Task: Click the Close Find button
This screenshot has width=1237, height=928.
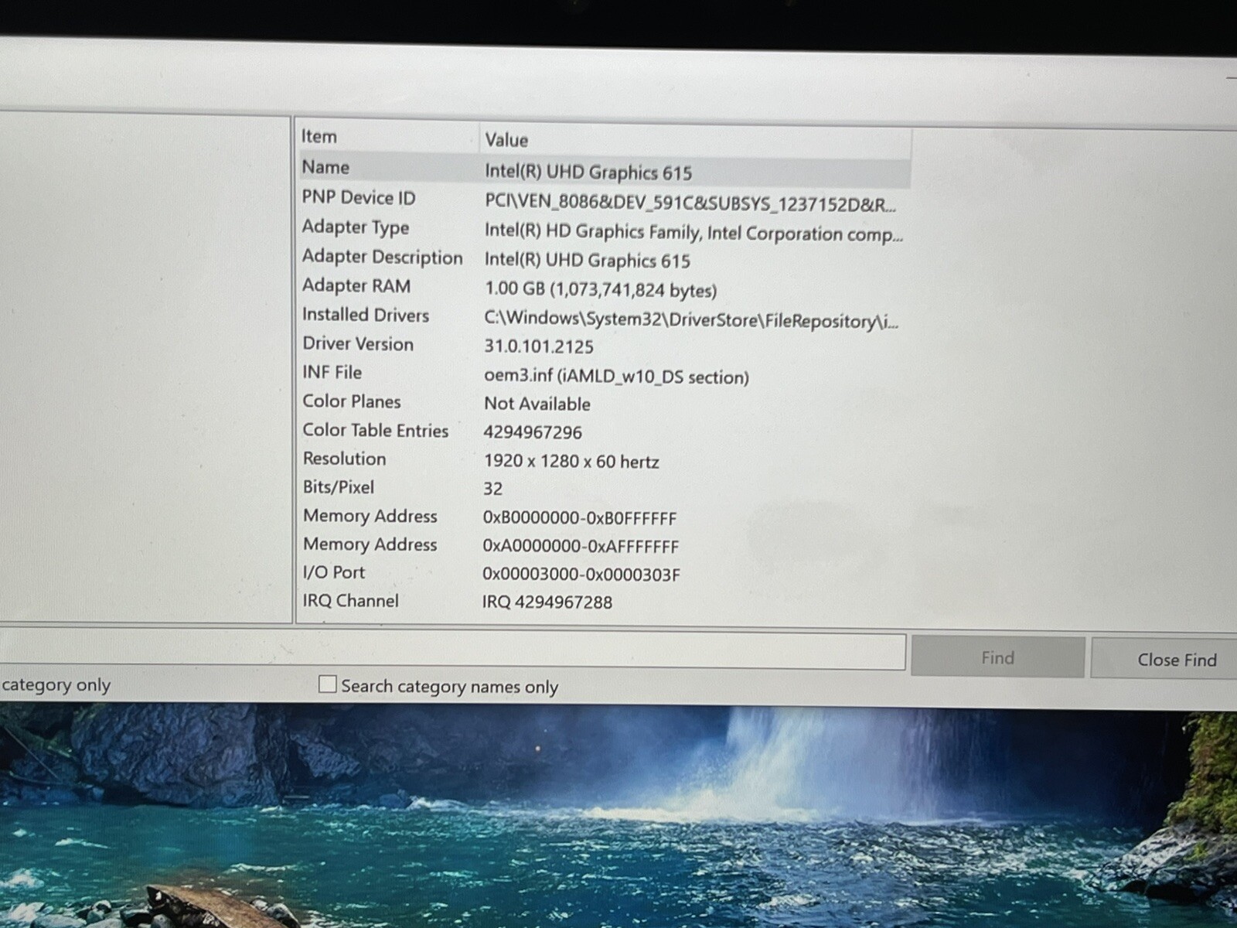Action: click(1164, 659)
